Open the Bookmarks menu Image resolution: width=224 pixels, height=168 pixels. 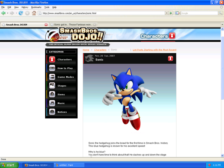(x=36, y=7)
